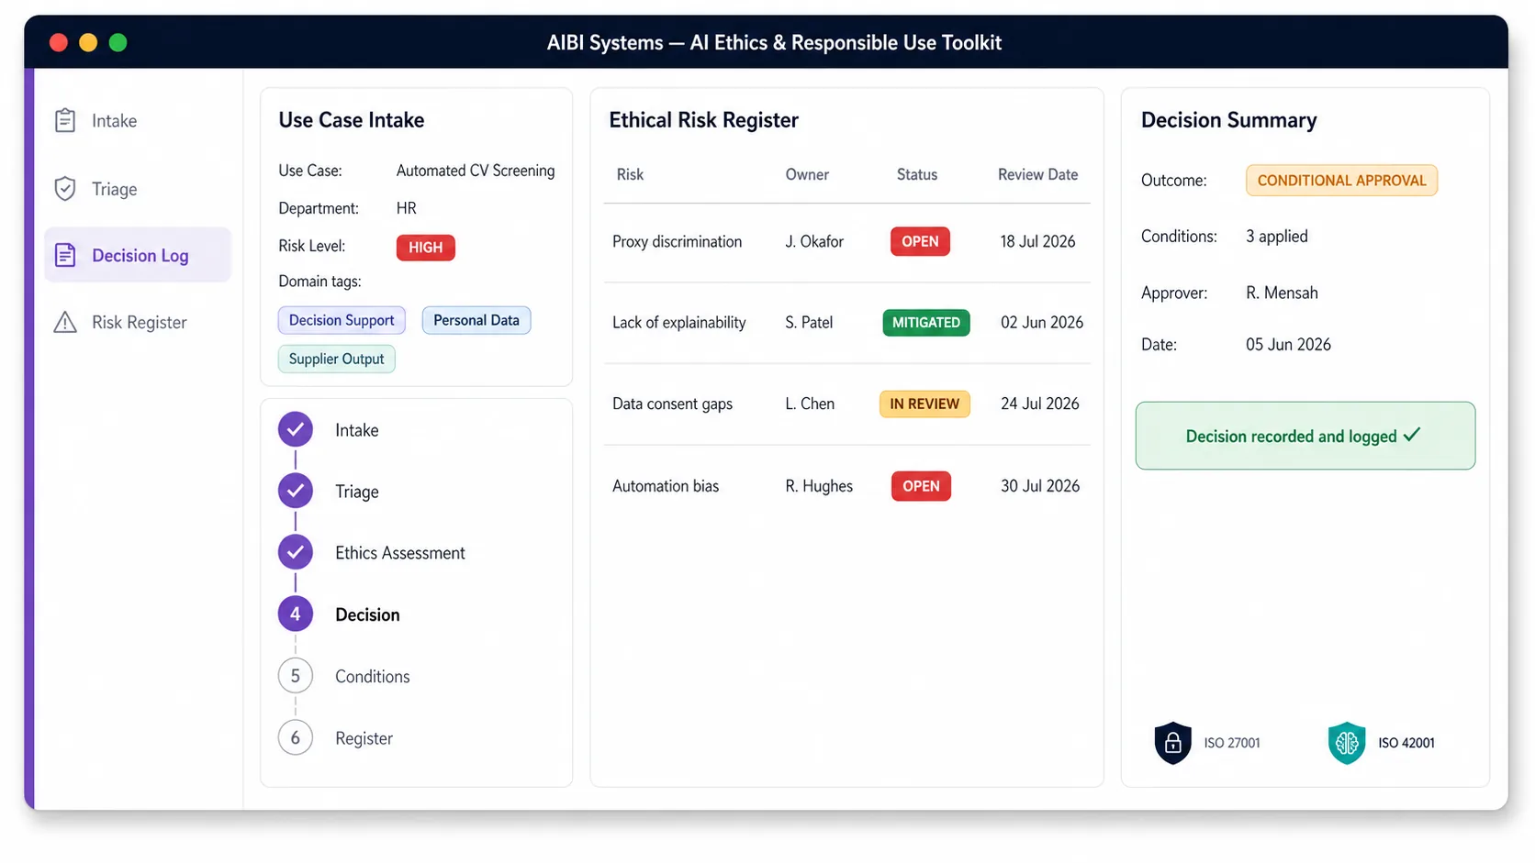This screenshot has height=863, width=1535.
Task: Click the Register step label
Action: point(364,738)
